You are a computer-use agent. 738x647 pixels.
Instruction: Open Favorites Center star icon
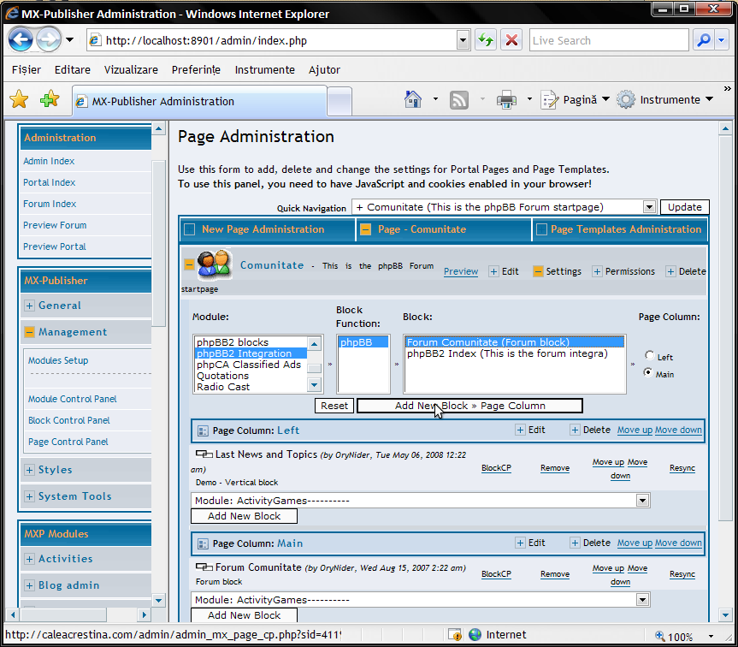(x=19, y=100)
